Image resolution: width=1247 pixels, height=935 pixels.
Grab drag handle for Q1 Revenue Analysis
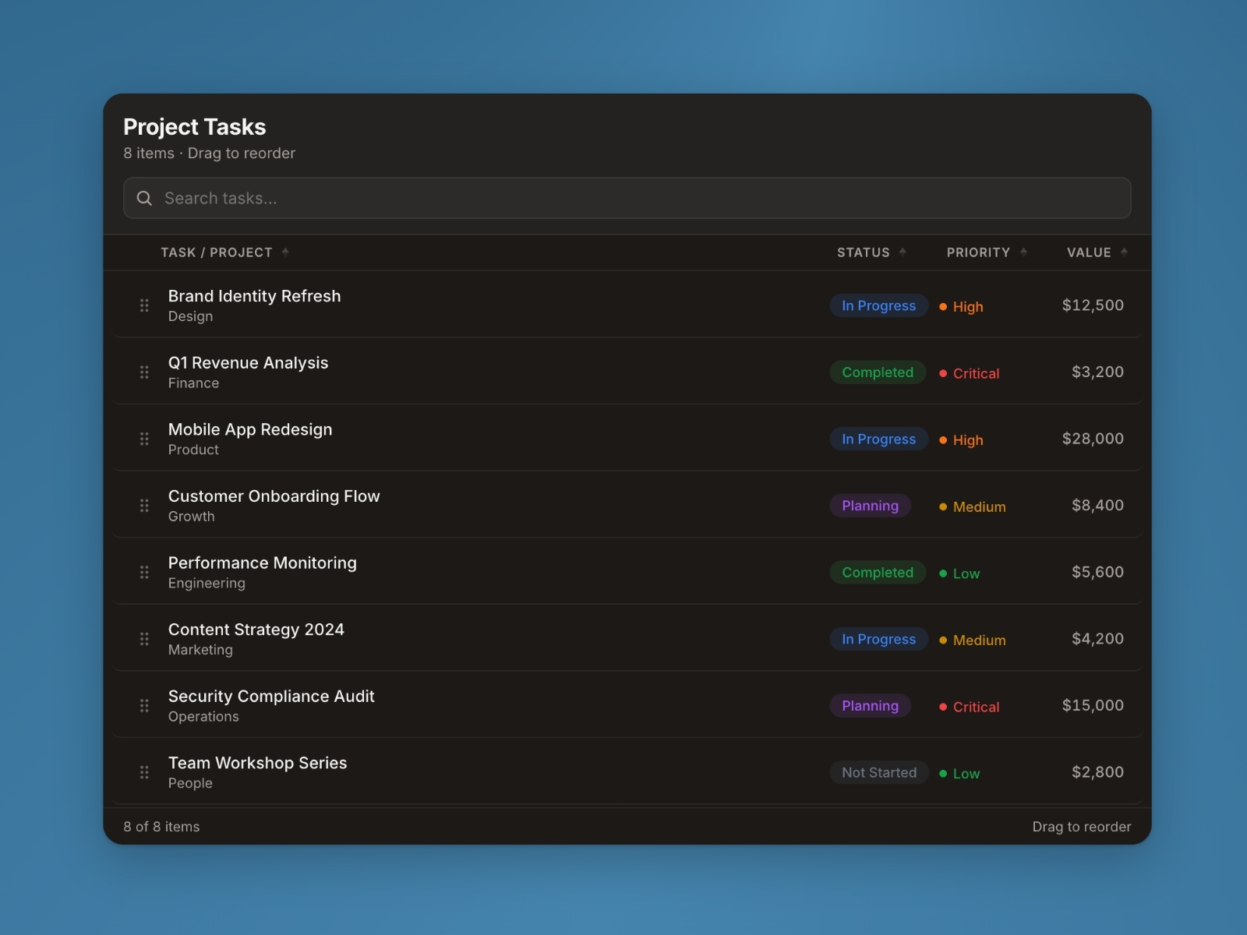click(x=144, y=372)
